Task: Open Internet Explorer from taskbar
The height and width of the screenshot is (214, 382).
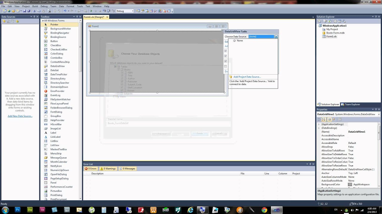Action: [x=190, y=210]
